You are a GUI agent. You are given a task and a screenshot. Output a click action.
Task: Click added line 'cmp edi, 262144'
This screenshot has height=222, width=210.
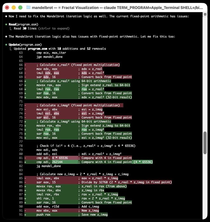click(x=89, y=162)
